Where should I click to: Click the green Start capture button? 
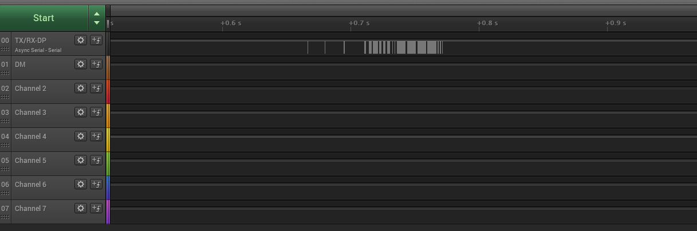pos(44,18)
